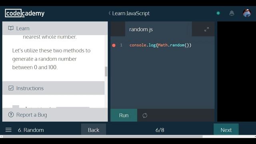256x144 pixels.
Task: Click the Learn book icon
Action: (x=11, y=28)
